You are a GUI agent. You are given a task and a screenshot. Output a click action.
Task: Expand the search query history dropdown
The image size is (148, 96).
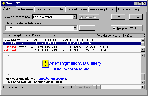click(75, 28)
